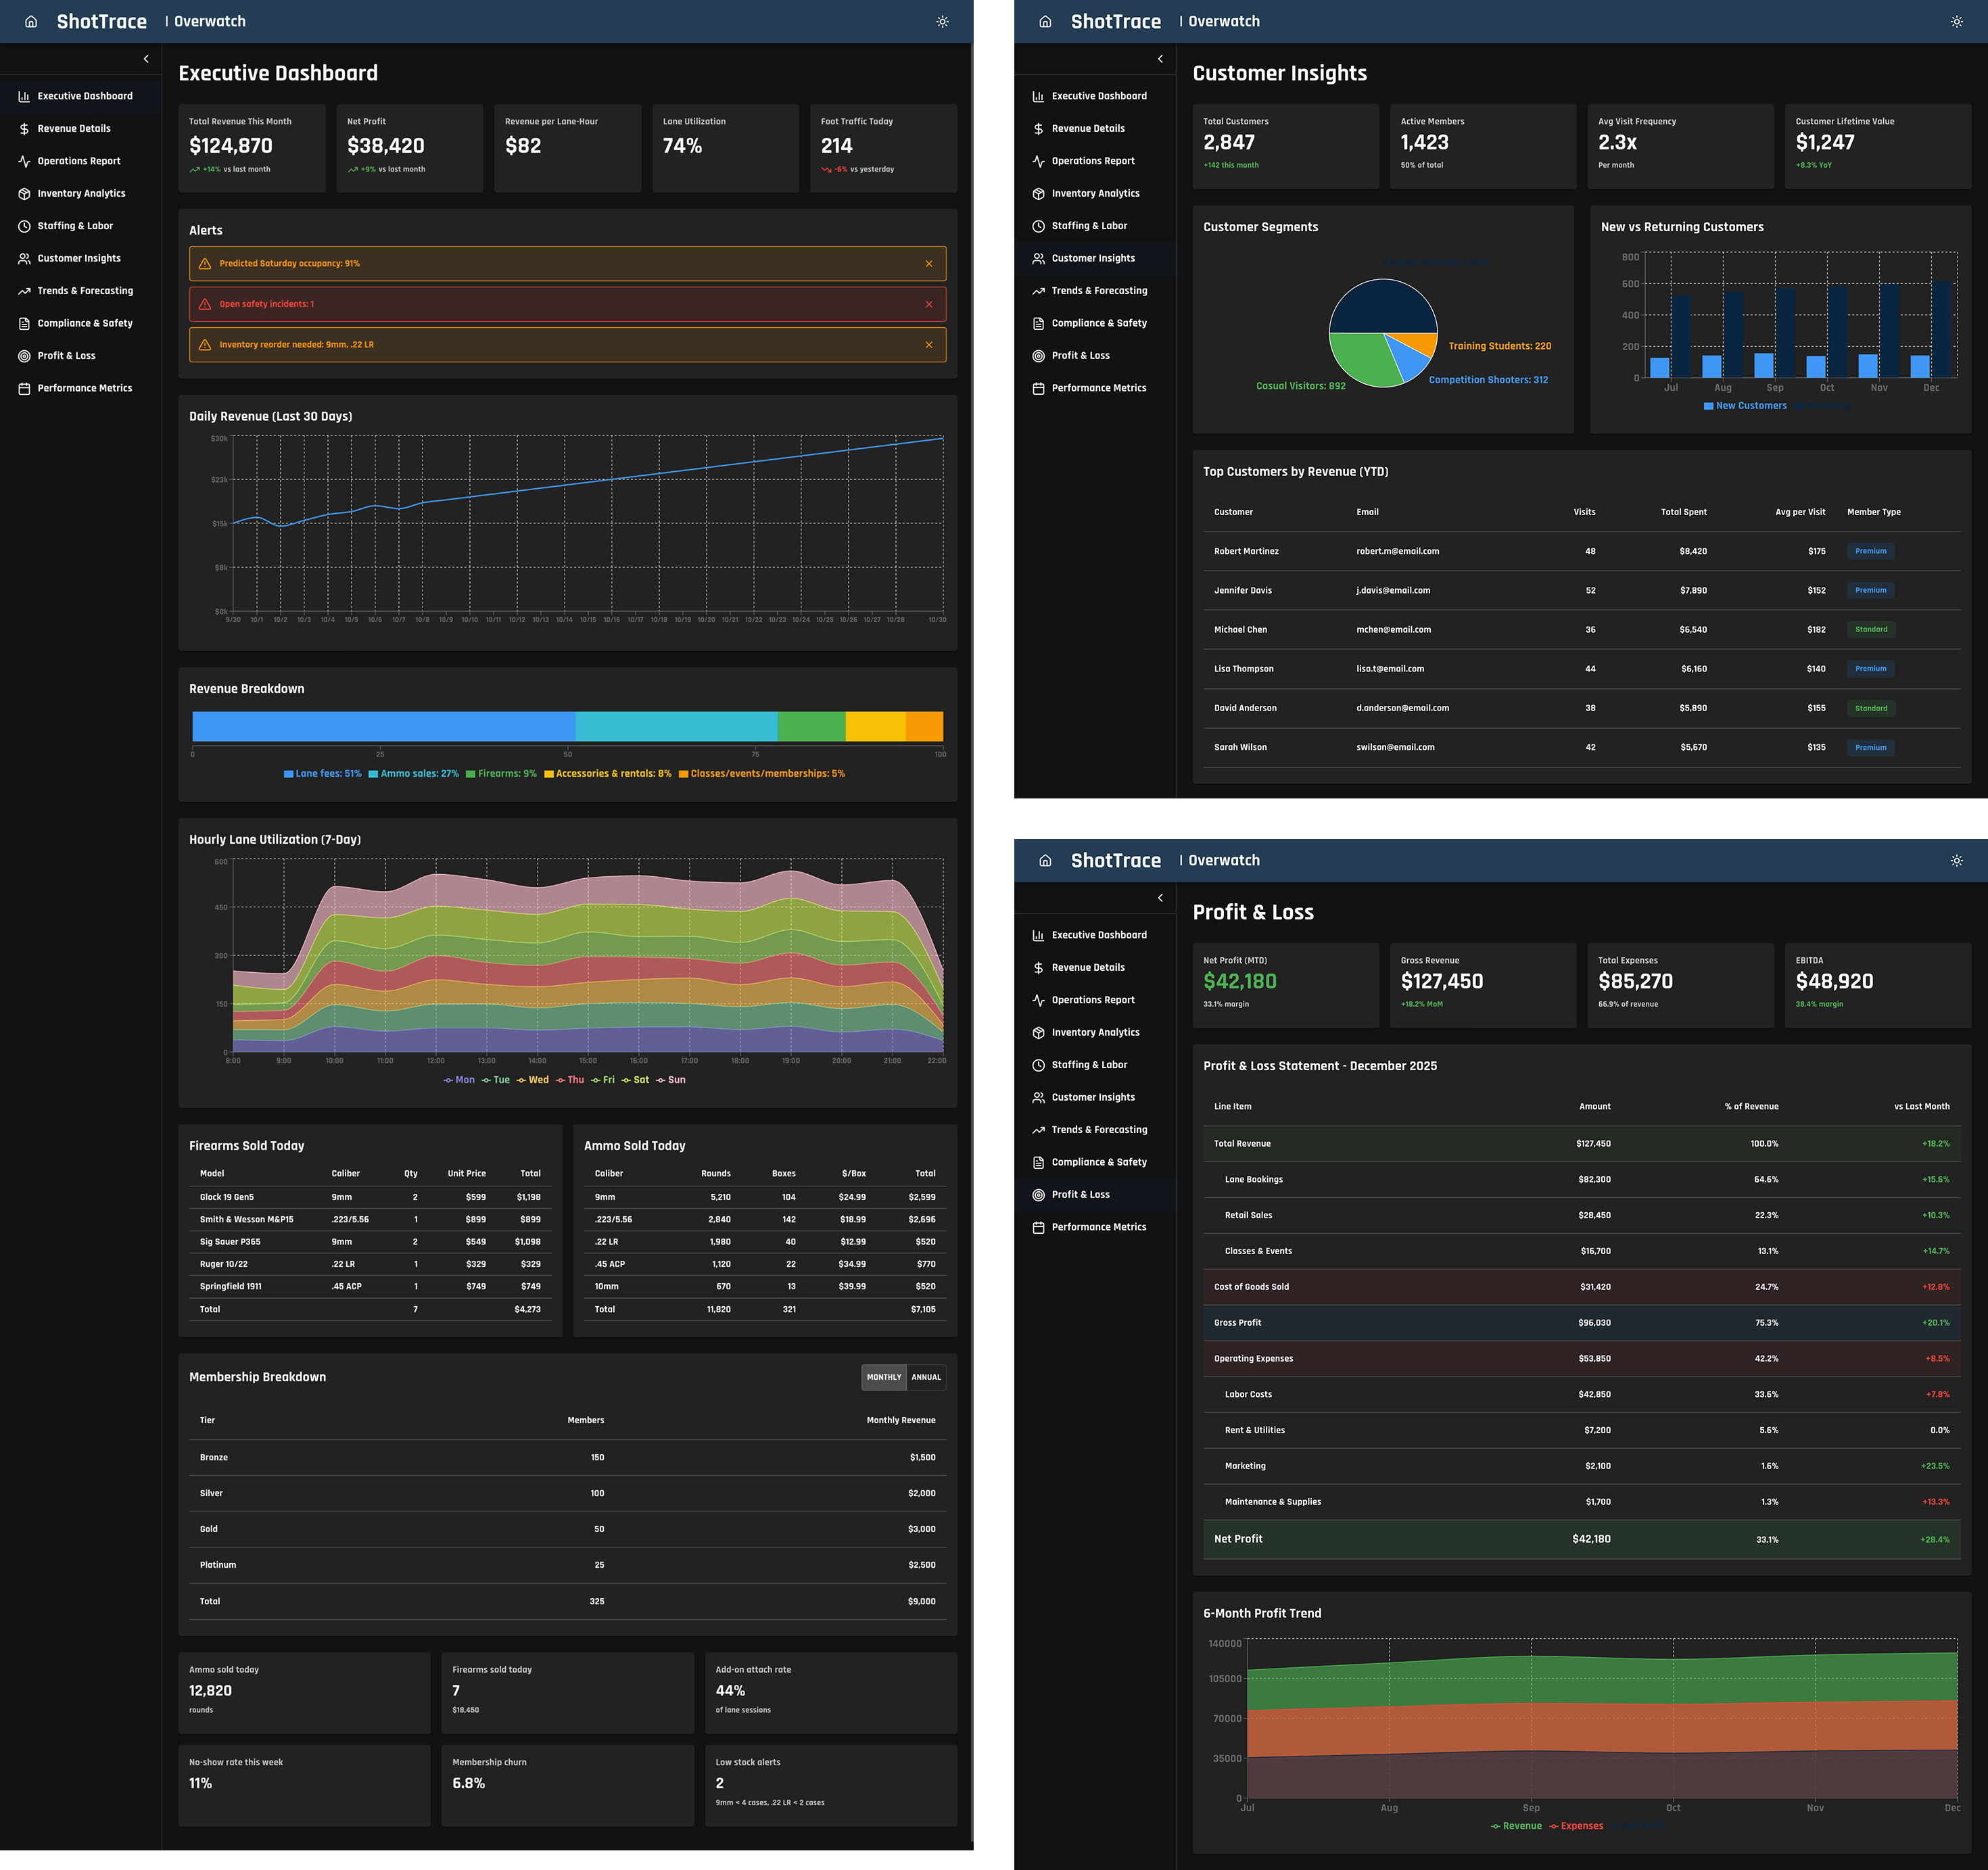This screenshot has height=1870, width=1988.
Task: Open Customer Insights in the main sidebar
Action: coord(80,258)
